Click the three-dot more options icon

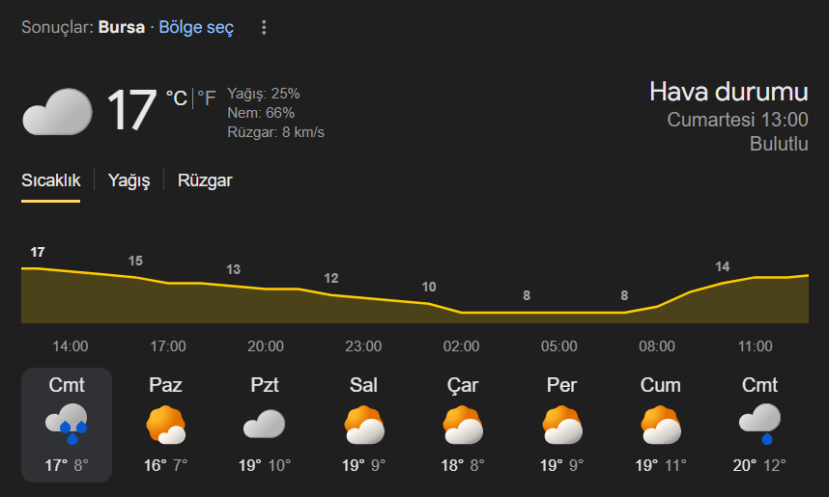tap(264, 28)
